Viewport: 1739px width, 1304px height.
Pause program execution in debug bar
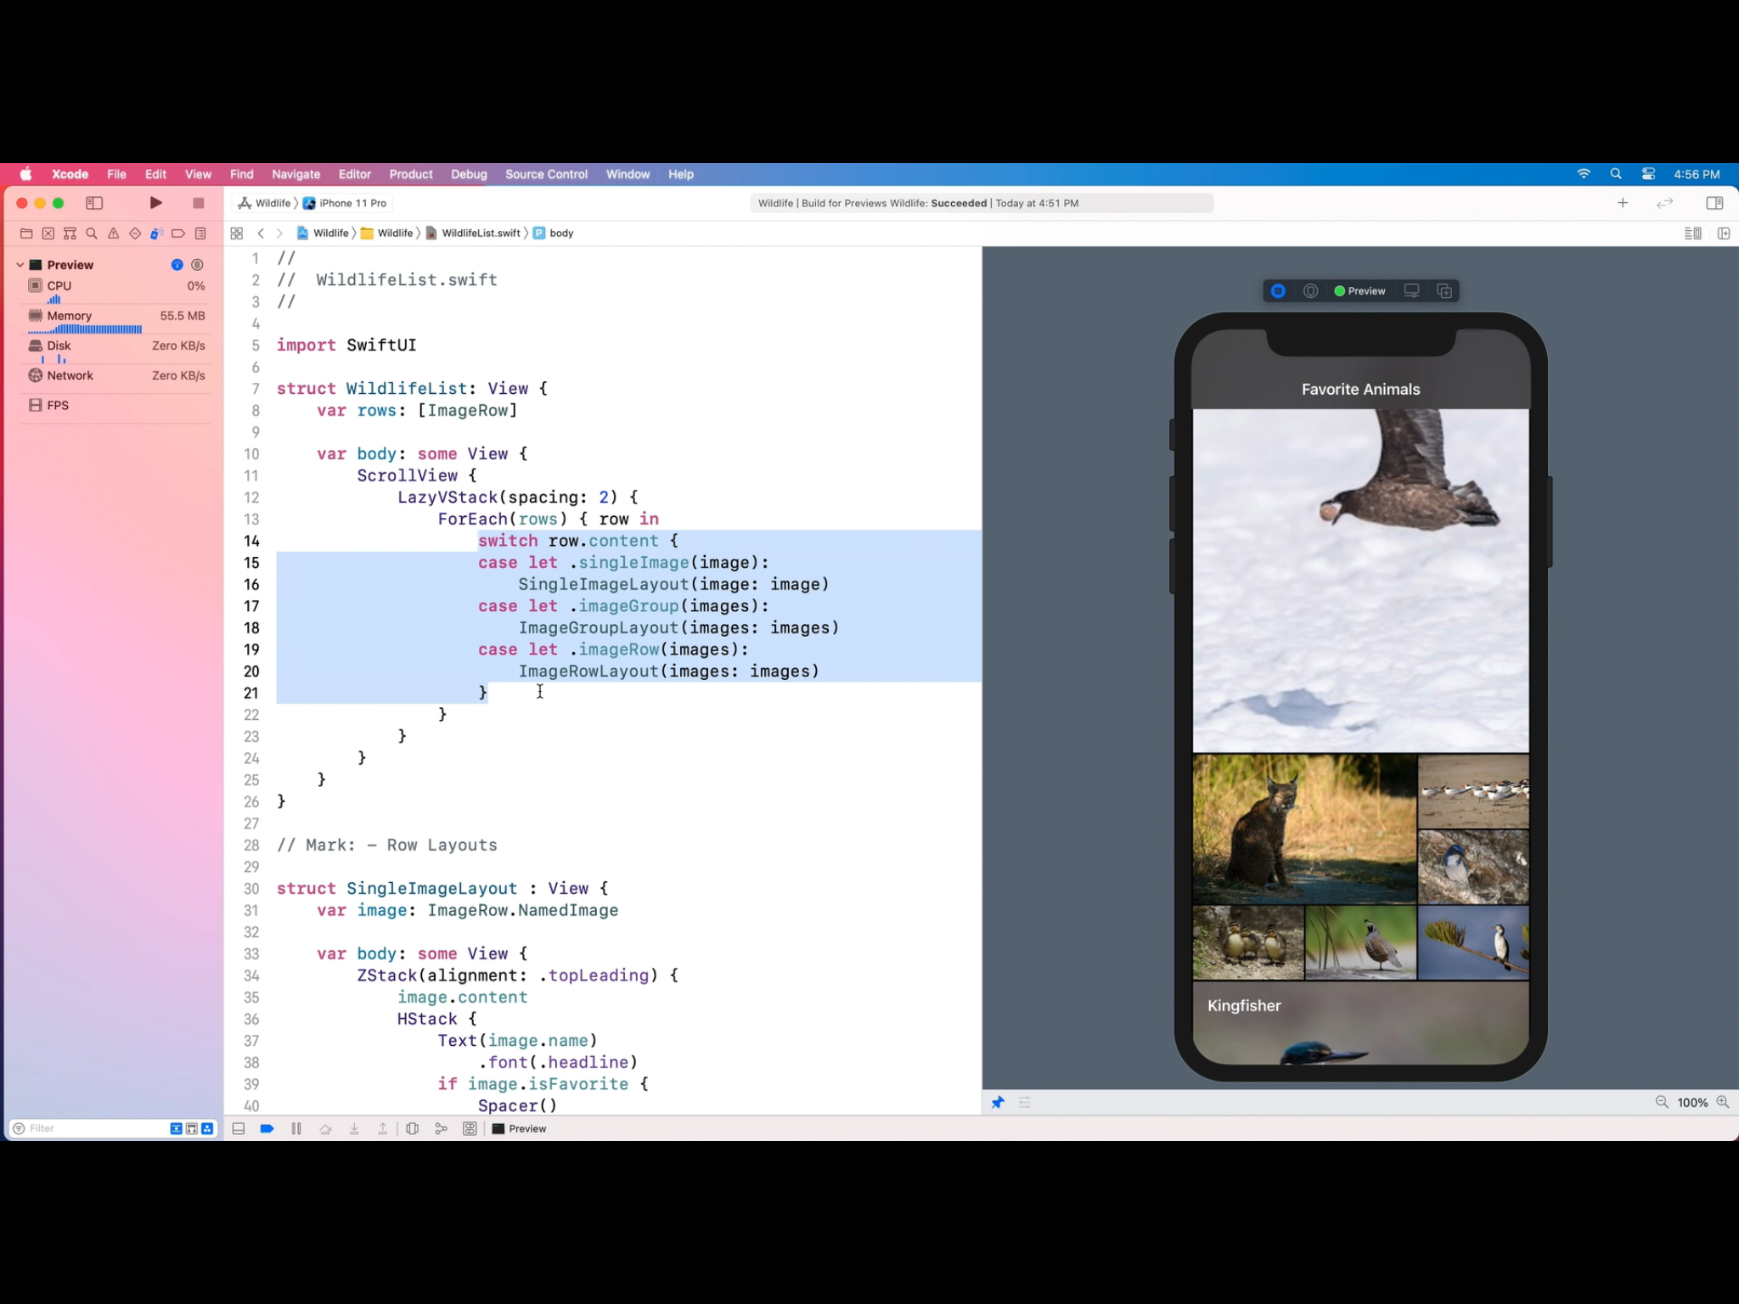[296, 1128]
